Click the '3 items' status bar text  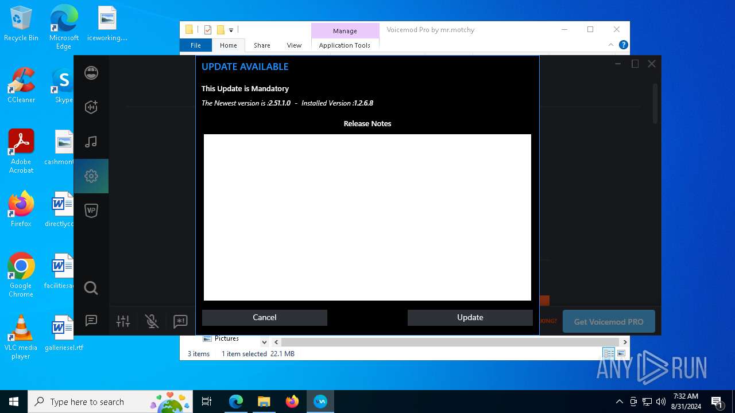click(x=199, y=354)
